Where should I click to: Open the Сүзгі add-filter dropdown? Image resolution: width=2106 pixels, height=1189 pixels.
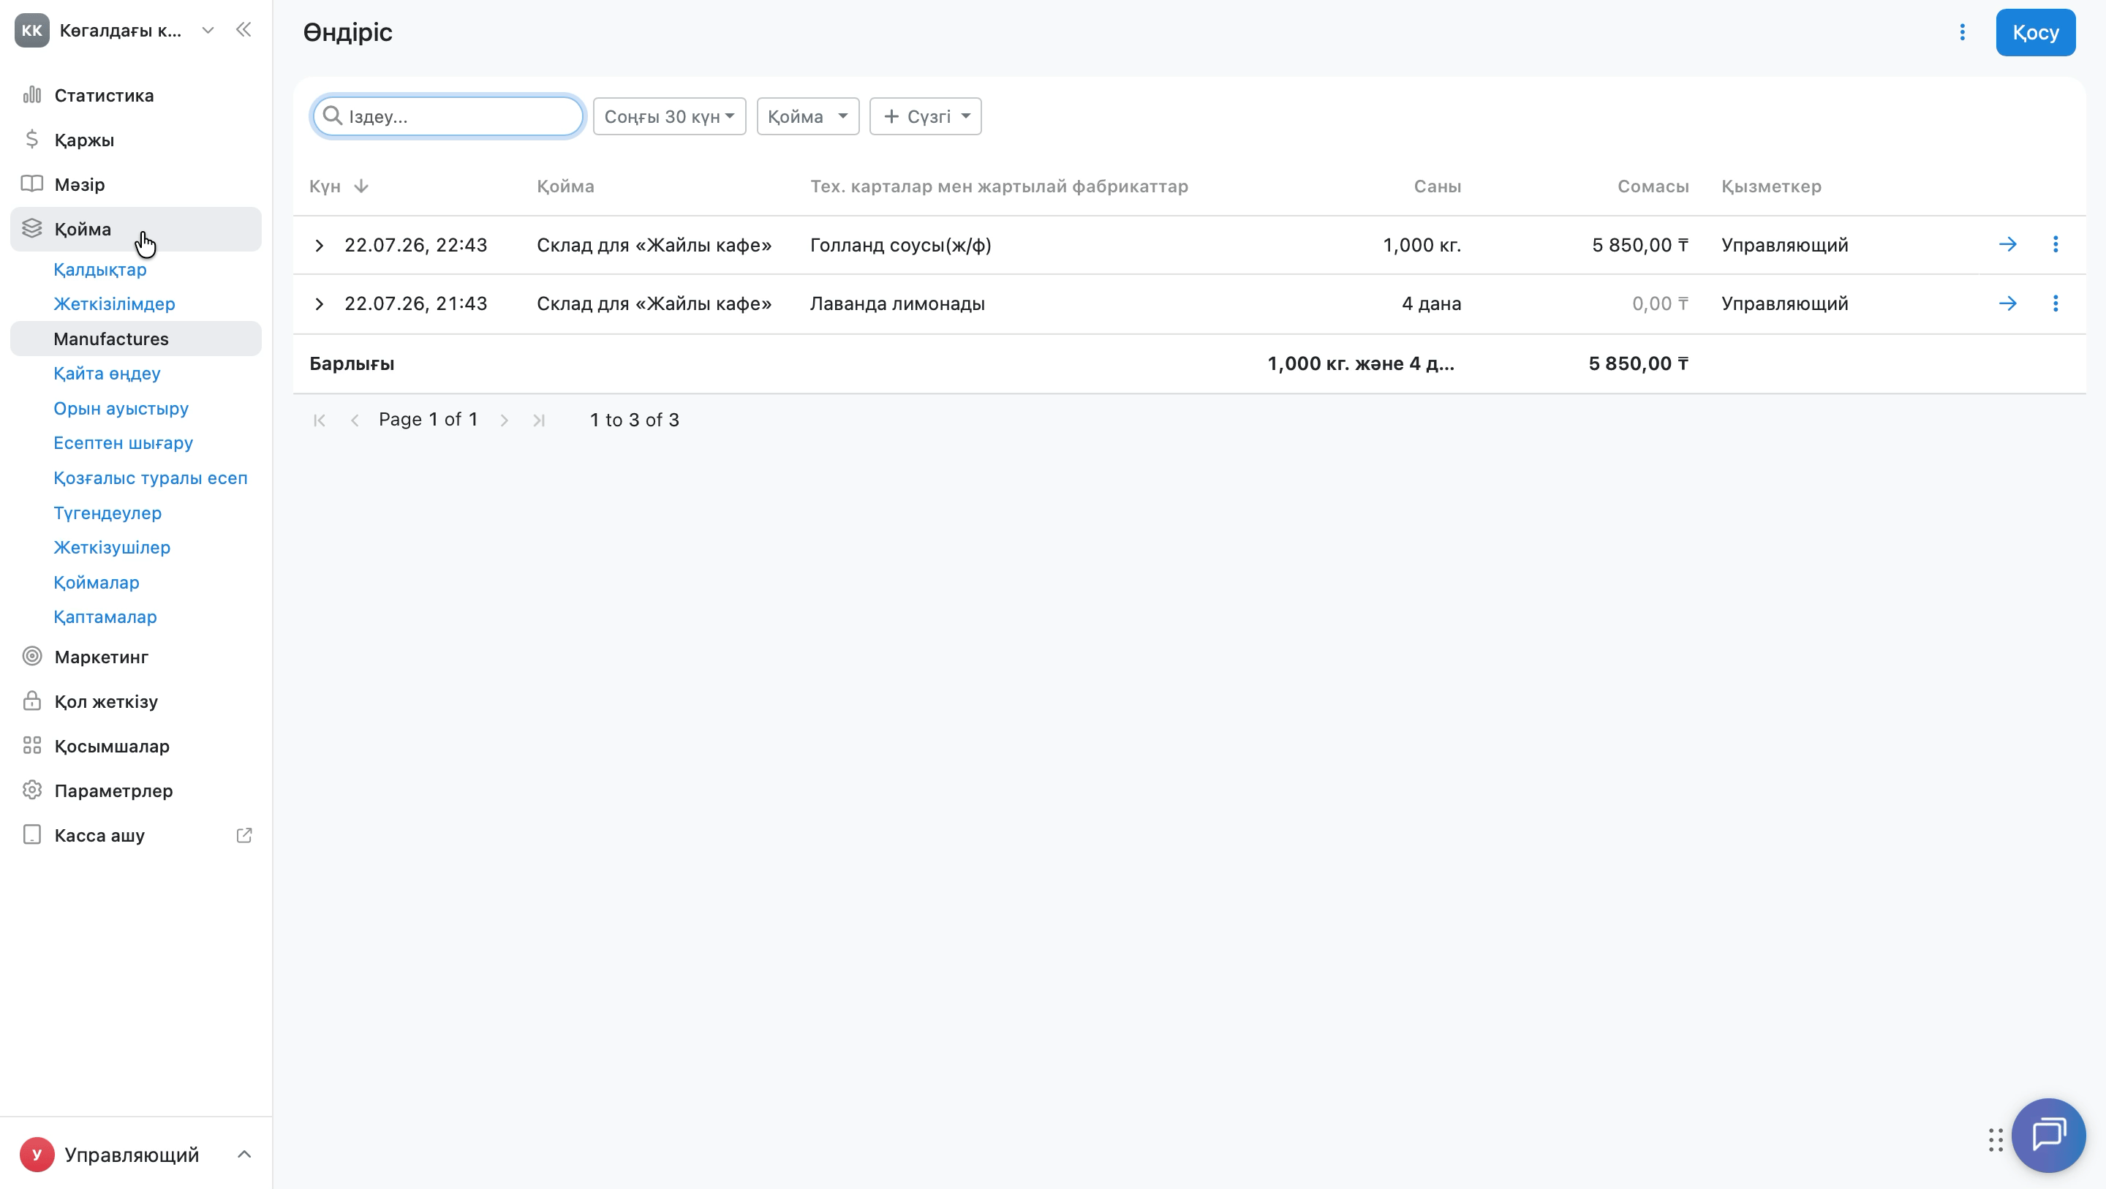tap(926, 116)
